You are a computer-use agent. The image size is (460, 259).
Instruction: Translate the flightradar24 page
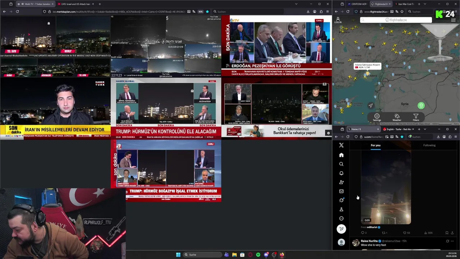pos(397,12)
